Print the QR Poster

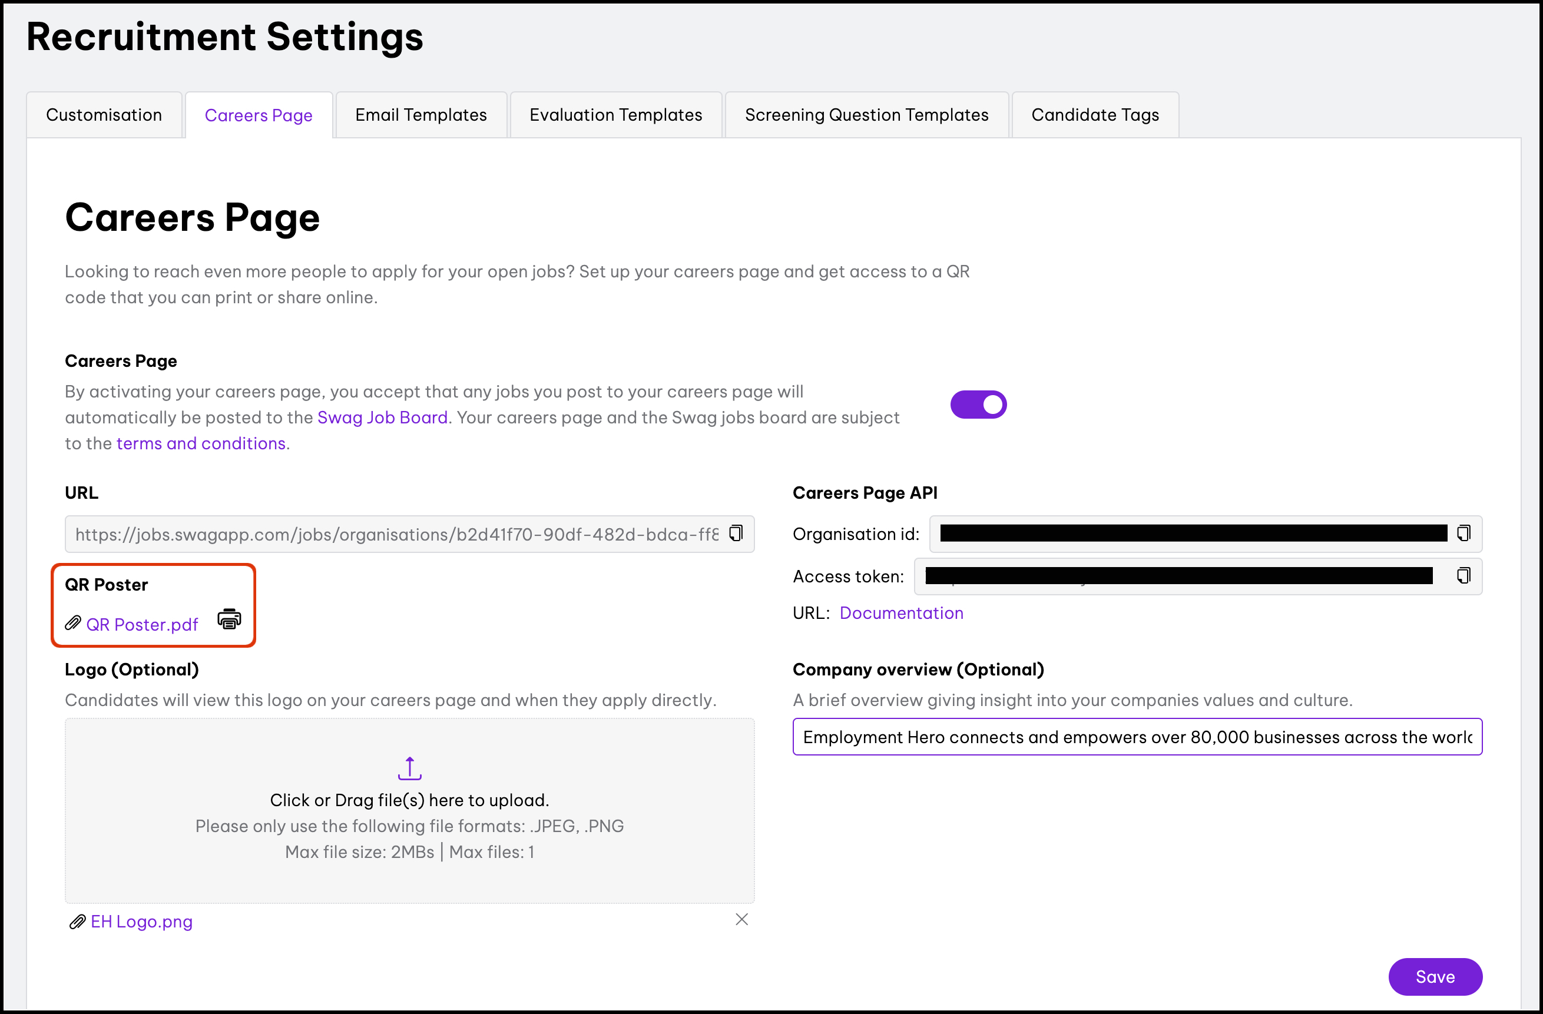coord(229,619)
